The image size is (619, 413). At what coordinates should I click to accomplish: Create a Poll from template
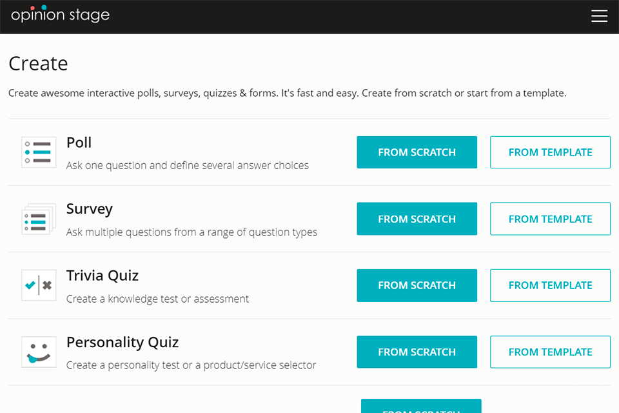click(550, 152)
